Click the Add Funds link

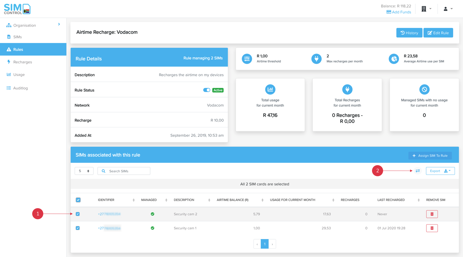(x=399, y=12)
